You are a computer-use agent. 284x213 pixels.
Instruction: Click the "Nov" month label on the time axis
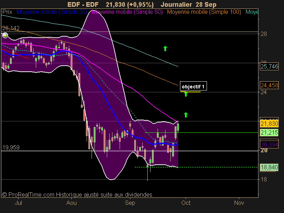click(239, 203)
